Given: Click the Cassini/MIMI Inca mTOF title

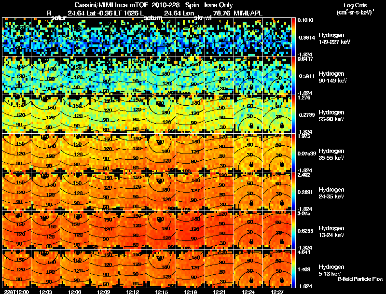Looking at the screenshot, I should [x=110, y=5].
